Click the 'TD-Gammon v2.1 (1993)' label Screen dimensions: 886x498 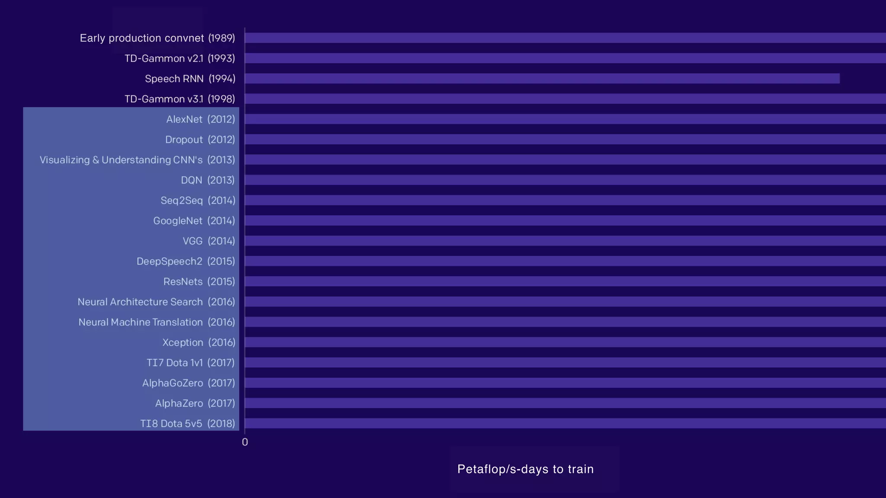point(180,58)
